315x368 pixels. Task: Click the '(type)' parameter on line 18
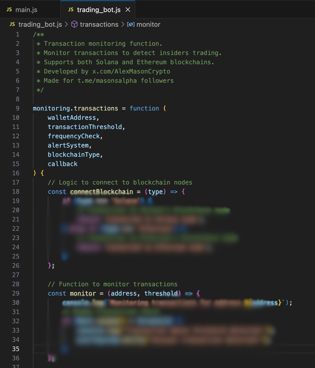point(156,192)
